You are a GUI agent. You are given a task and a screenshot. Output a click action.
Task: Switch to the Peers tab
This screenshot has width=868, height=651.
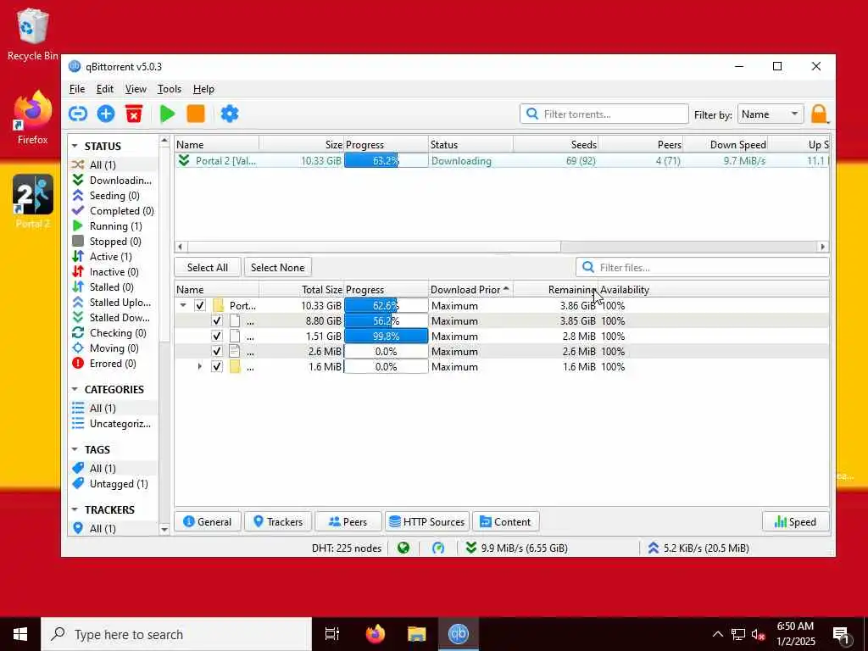pos(348,521)
